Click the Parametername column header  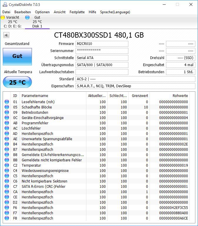pyautogui.click(x=53, y=96)
